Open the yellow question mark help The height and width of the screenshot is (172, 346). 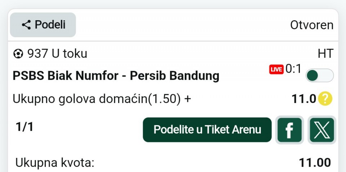(325, 99)
